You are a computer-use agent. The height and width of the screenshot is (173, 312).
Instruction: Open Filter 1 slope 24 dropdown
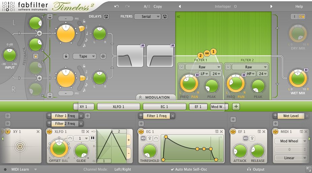coord(216,74)
